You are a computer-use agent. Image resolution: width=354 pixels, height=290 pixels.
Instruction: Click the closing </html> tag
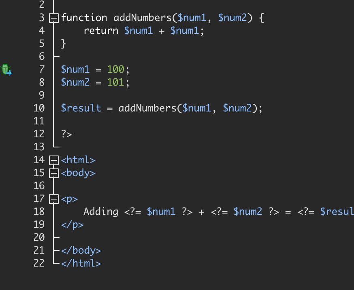tap(81, 263)
